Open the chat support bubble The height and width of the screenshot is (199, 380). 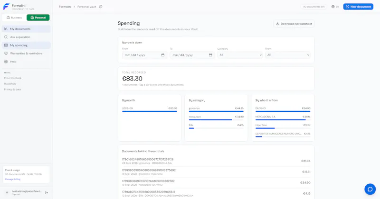[370, 189]
